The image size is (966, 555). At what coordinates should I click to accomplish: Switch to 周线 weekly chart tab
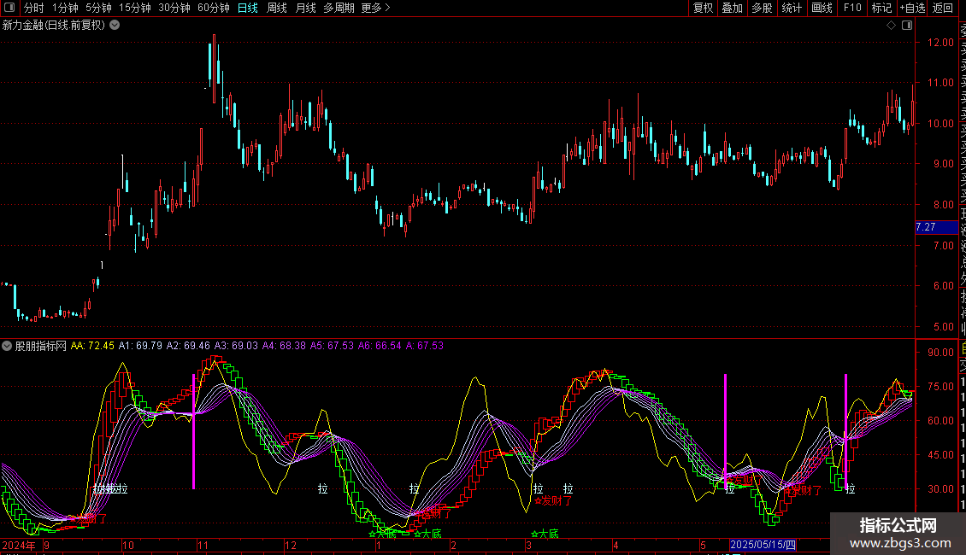277,9
